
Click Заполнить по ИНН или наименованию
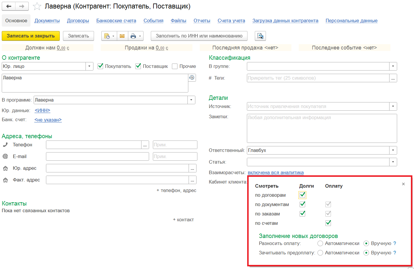point(199,36)
